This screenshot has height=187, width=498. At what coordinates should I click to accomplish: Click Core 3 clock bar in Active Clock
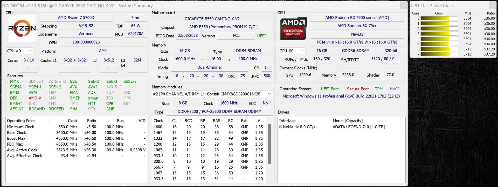pos(439,34)
